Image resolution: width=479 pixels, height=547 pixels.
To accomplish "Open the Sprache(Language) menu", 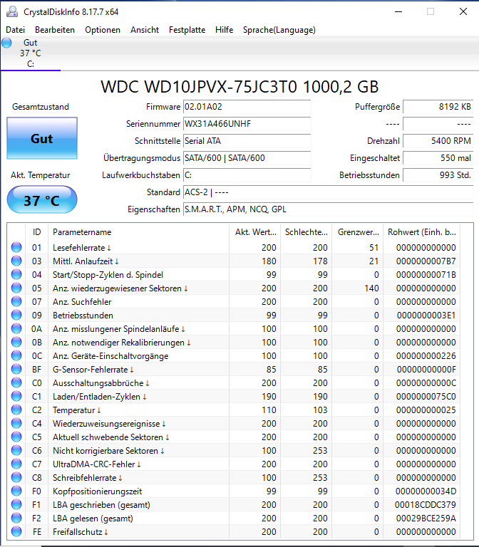I will (279, 30).
